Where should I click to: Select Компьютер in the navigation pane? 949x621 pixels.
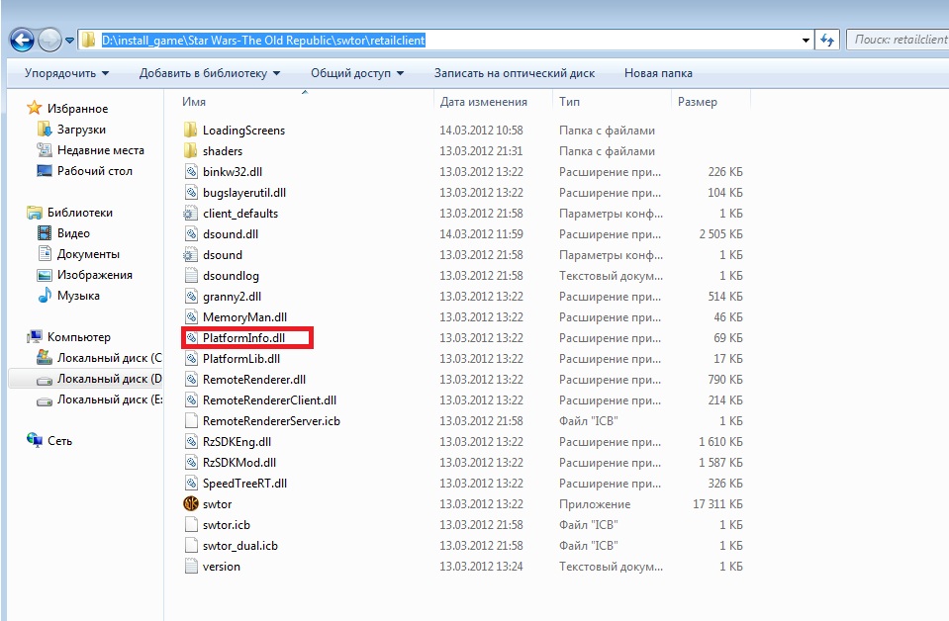[x=79, y=337]
